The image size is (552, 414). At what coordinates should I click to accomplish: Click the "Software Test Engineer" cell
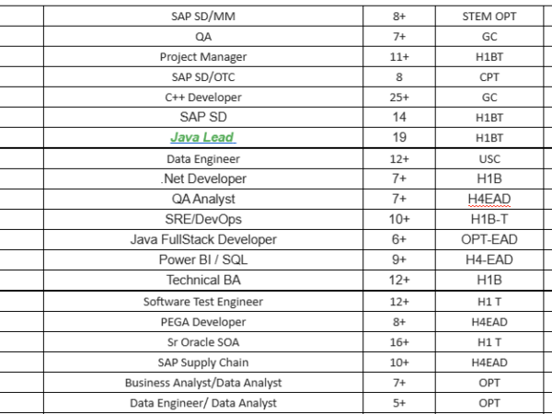point(202,302)
